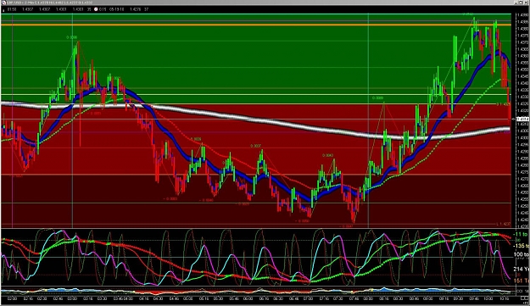530x306 pixels.
Task: Click the '100 to' indicator label
Action: coord(522,254)
